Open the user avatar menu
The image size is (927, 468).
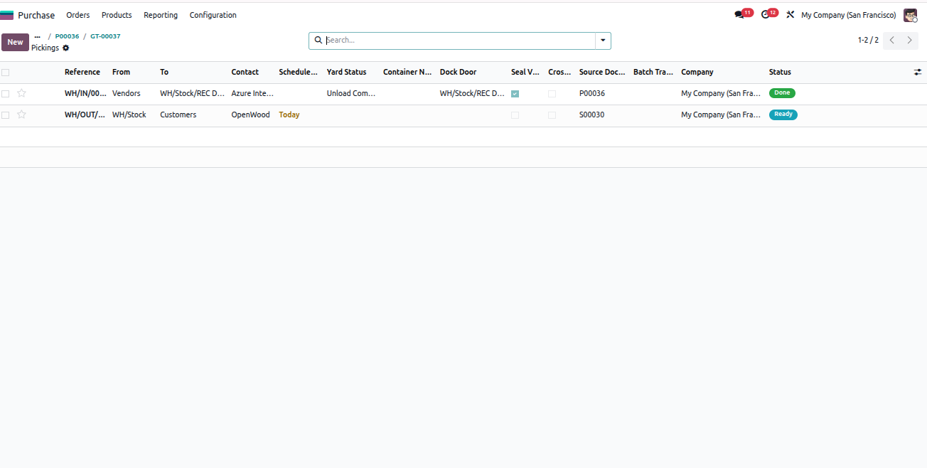pos(910,15)
